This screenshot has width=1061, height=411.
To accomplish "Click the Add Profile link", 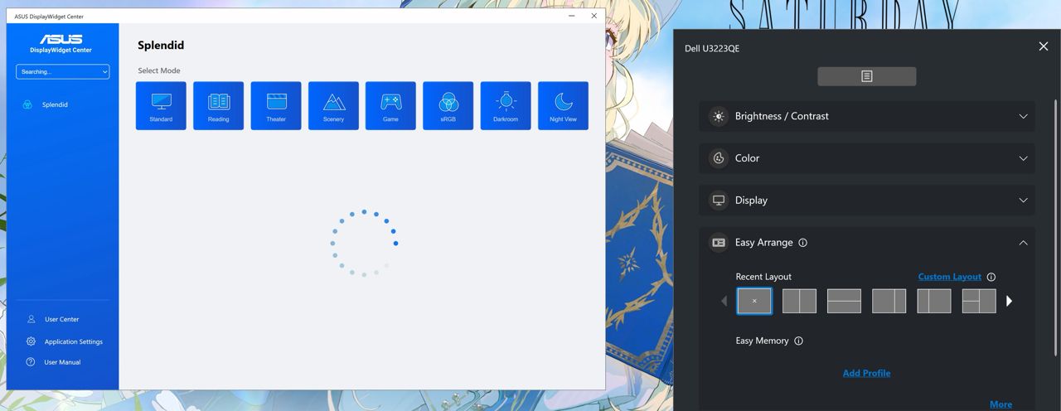I will 866,373.
